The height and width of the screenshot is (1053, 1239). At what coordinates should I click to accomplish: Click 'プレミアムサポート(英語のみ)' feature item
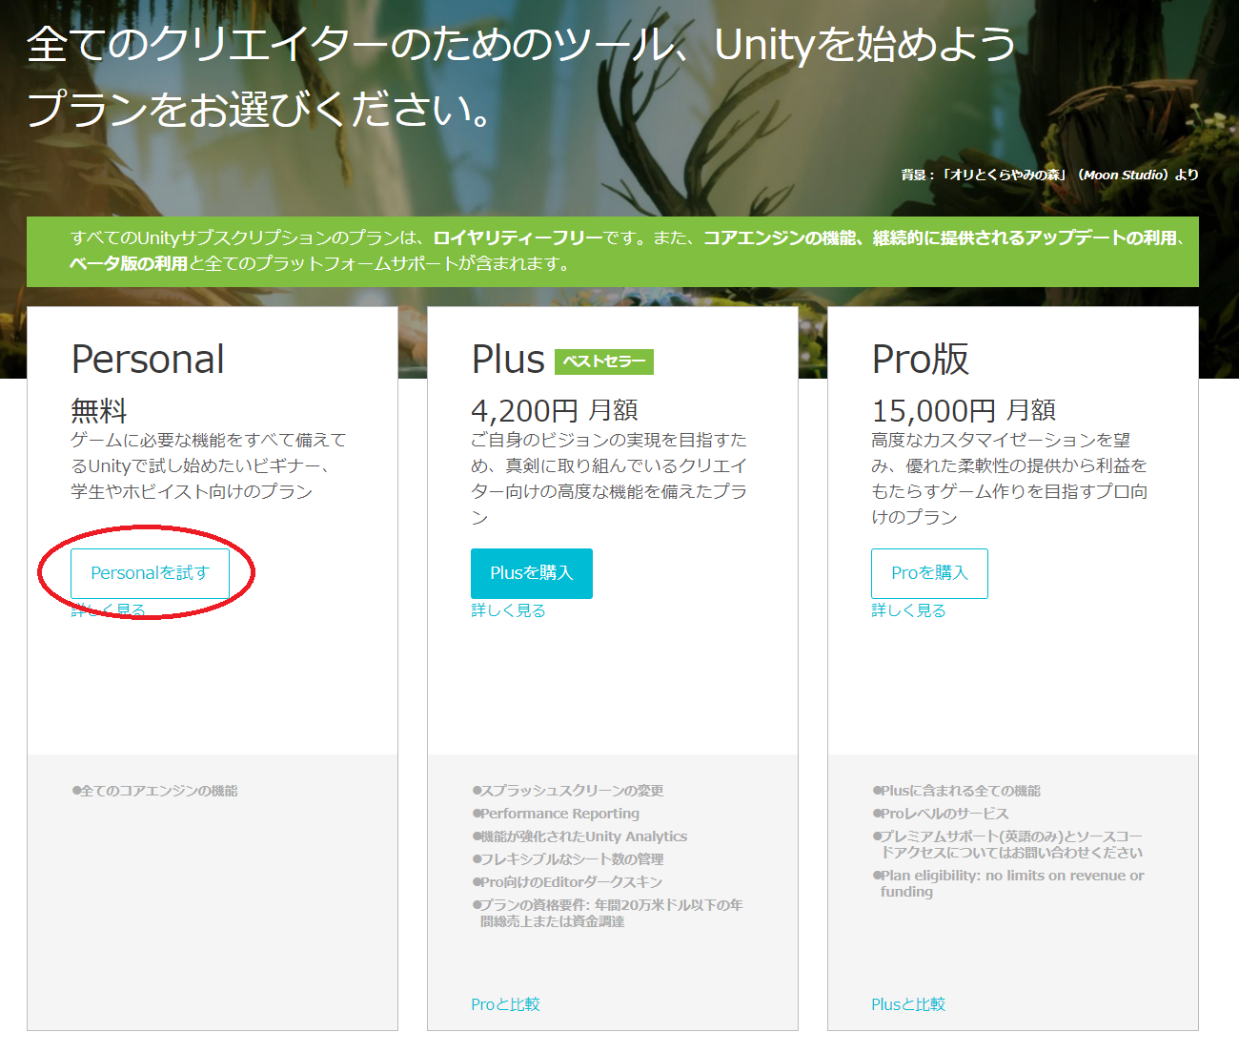pyautogui.click(x=1008, y=844)
